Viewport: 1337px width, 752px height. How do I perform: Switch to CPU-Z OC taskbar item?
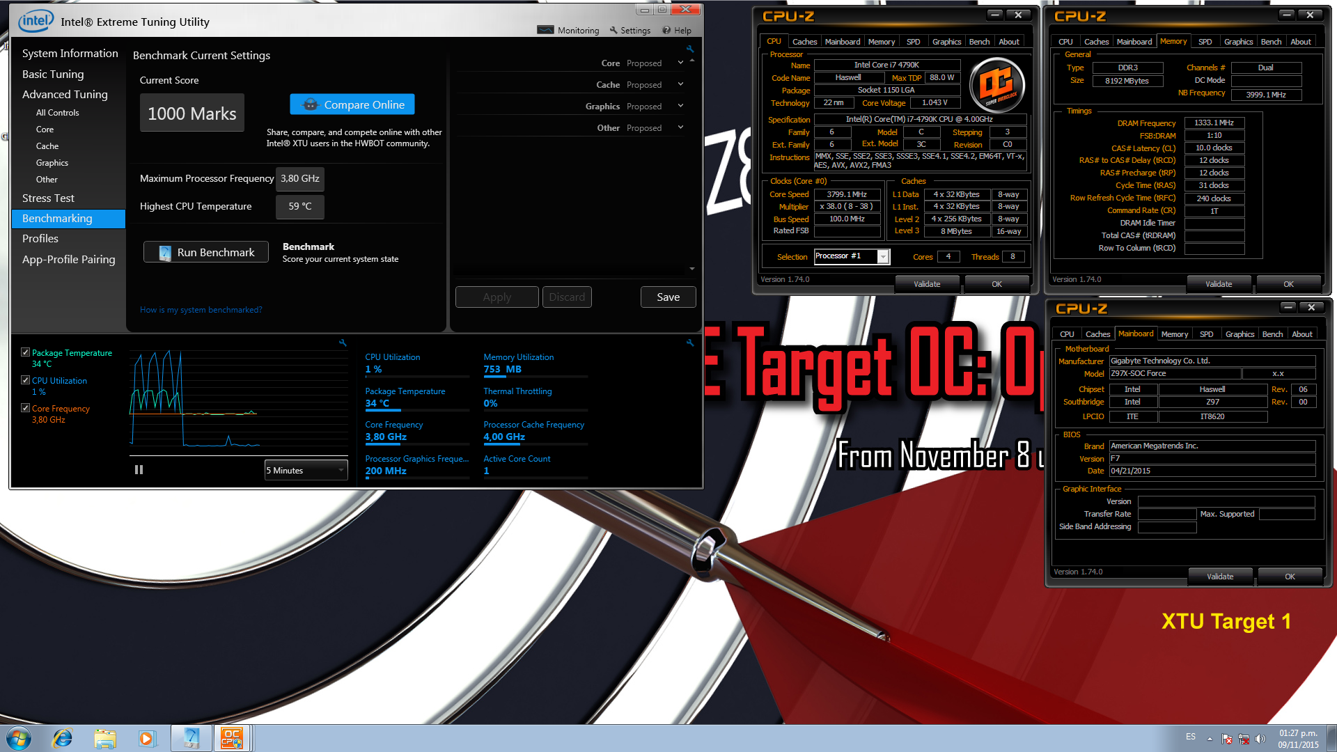tap(232, 738)
